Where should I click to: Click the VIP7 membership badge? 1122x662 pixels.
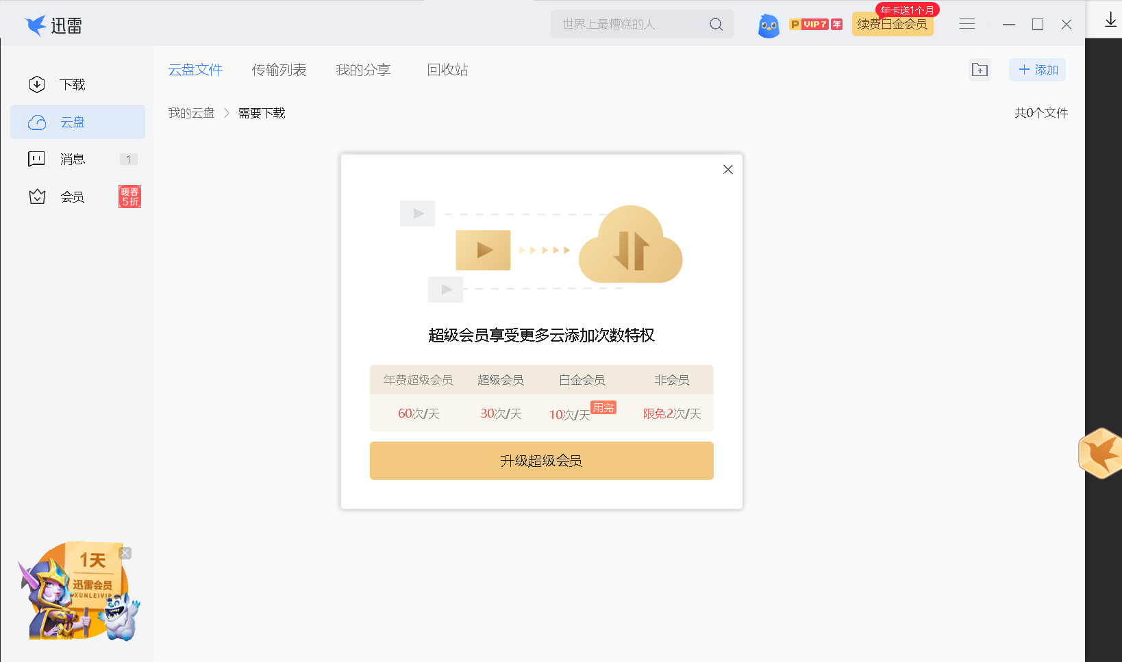click(x=815, y=25)
